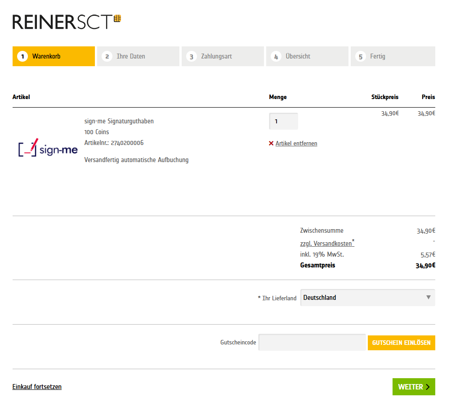Click the Artikel entfernen link
The height and width of the screenshot is (407, 451).
(x=296, y=144)
